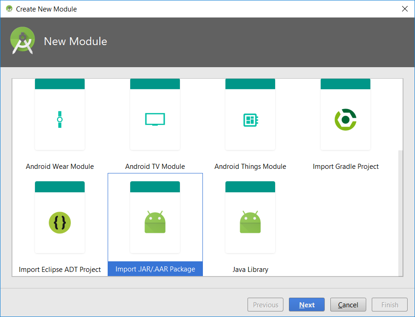Select the Android Wear Module label

click(x=60, y=167)
